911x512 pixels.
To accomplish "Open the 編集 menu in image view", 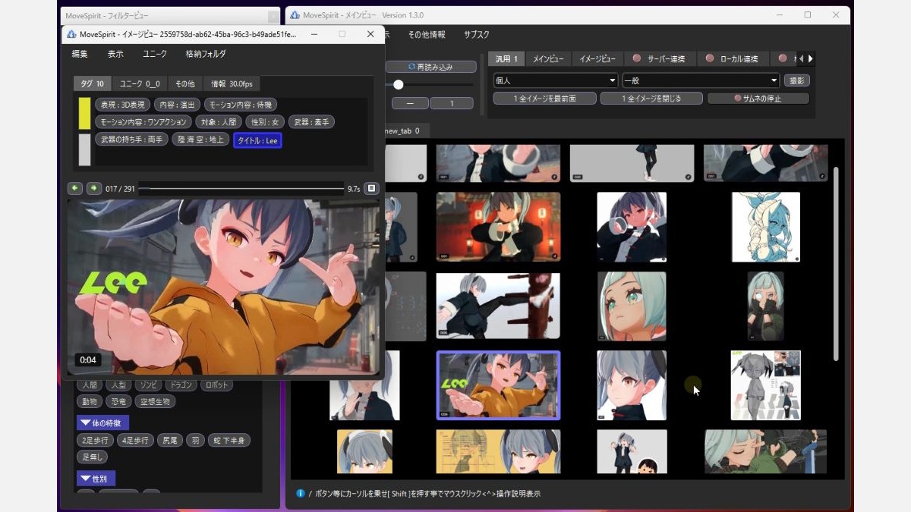I will [80, 54].
